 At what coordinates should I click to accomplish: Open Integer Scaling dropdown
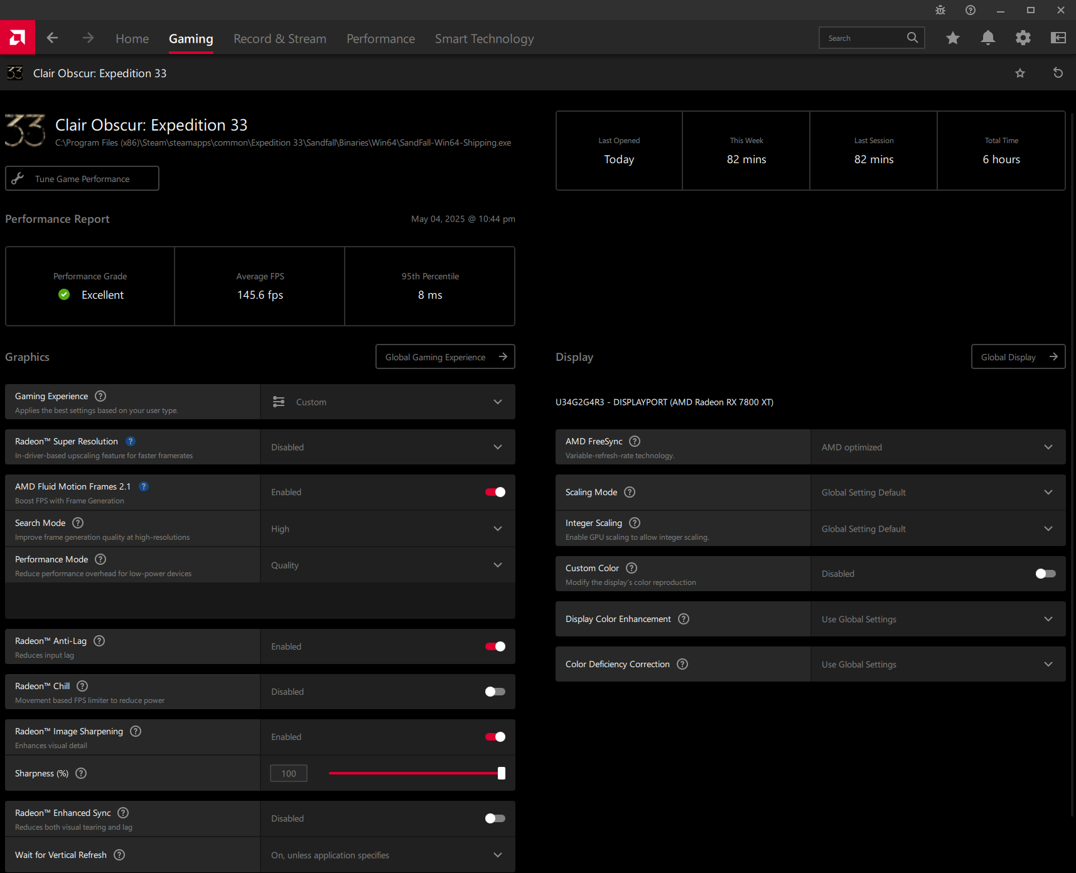coord(939,528)
